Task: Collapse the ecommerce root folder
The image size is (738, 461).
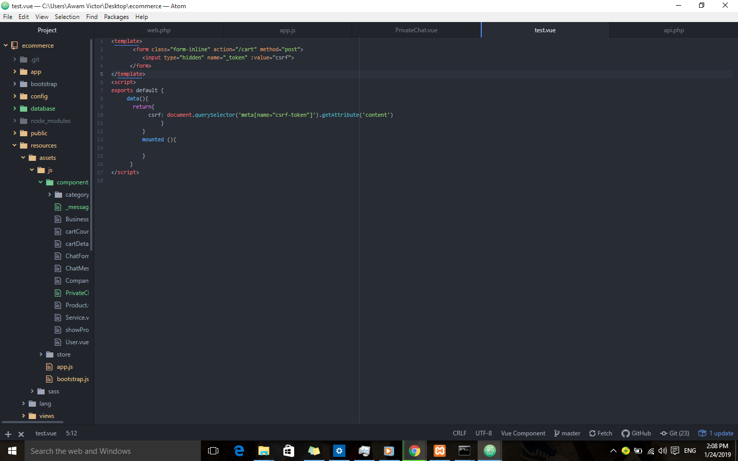Action: (6, 45)
